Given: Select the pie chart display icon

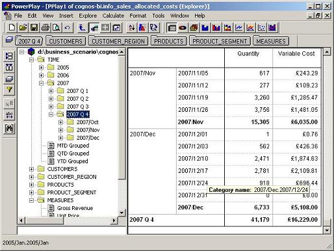Looking at the screenshot, I should (183, 27).
